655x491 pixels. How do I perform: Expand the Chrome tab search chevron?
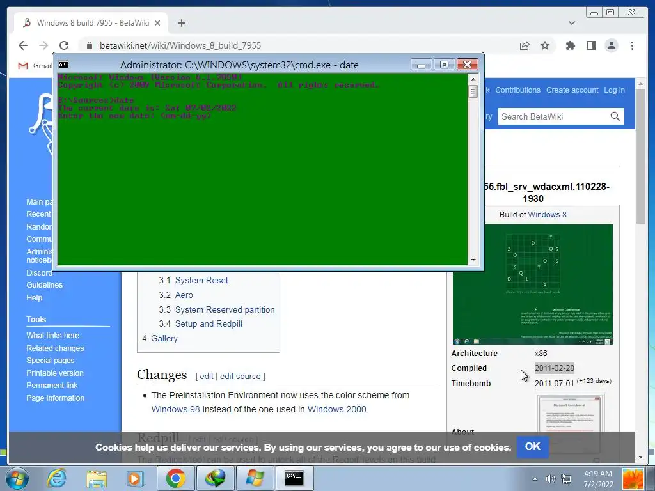(x=572, y=23)
